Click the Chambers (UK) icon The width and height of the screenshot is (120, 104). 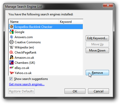click(12, 63)
